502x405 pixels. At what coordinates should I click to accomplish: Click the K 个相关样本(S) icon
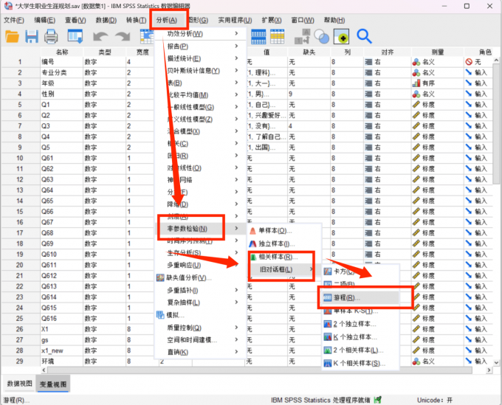(x=328, y=364)
